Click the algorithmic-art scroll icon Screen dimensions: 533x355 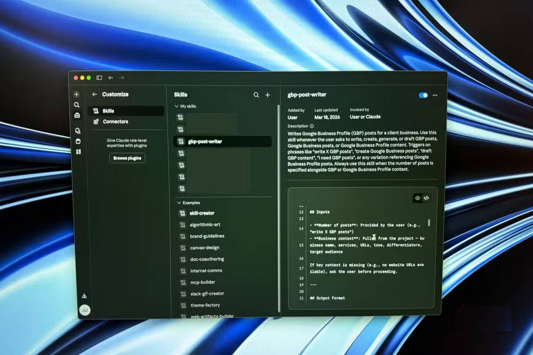pos(183,225)
